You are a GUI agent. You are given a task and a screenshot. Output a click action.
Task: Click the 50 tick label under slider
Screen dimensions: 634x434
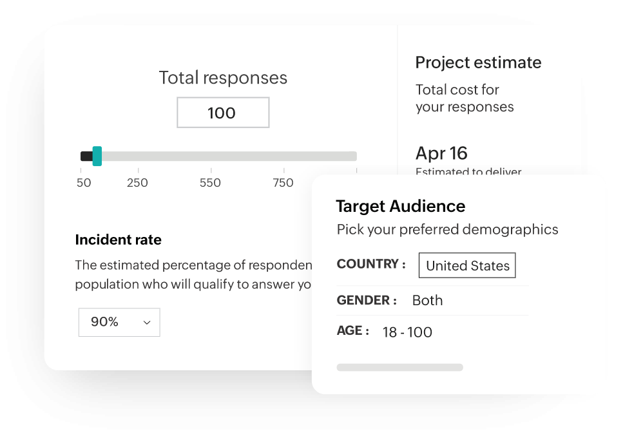[84, 183]
